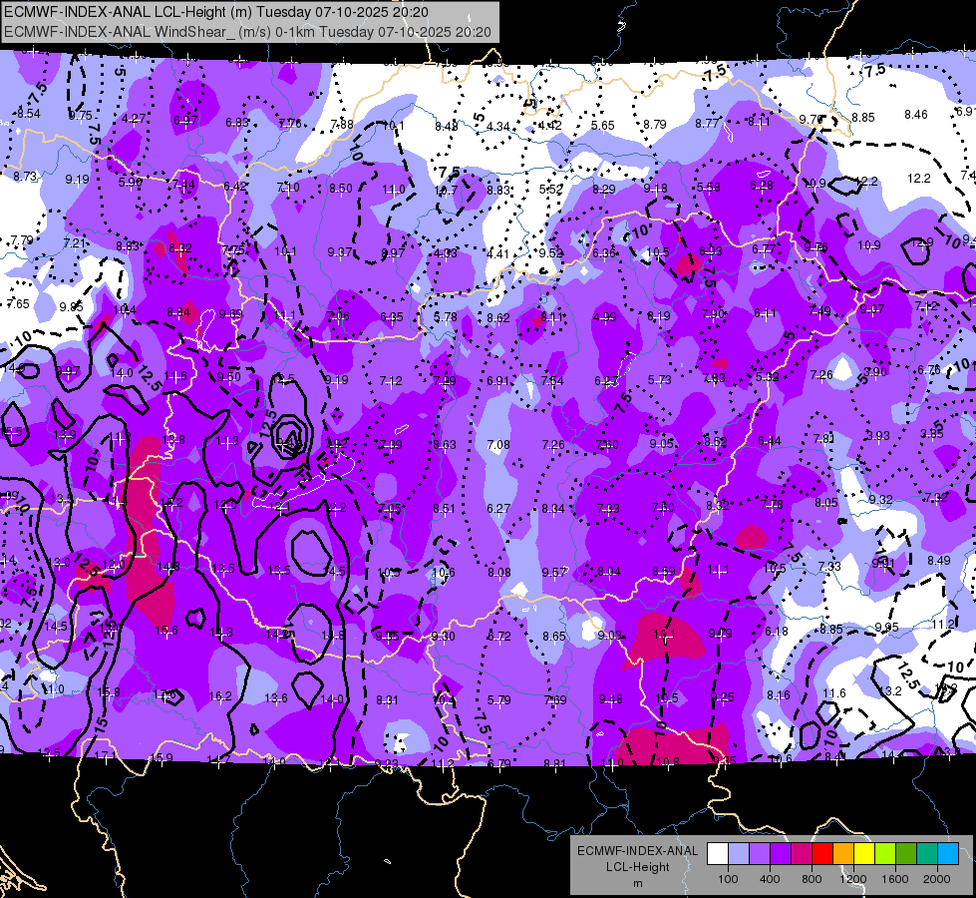
Task: Click the grid value 13.2
Action: point(891,691)
